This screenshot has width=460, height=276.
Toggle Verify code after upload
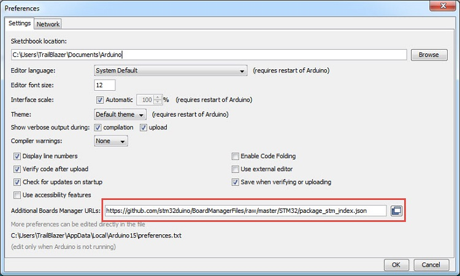[x=17, y=169]
